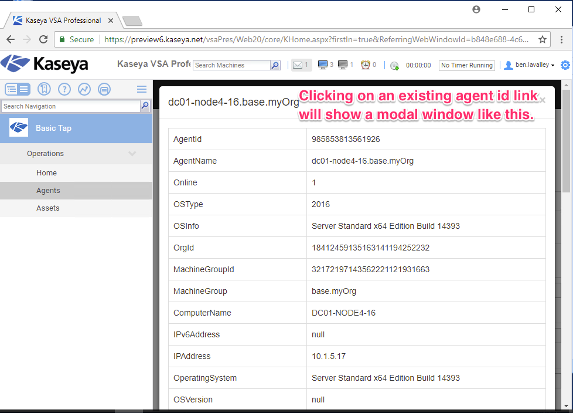Open the settings gear icon in header
This screenshot has height=413, width=573.
click(565, 65)
